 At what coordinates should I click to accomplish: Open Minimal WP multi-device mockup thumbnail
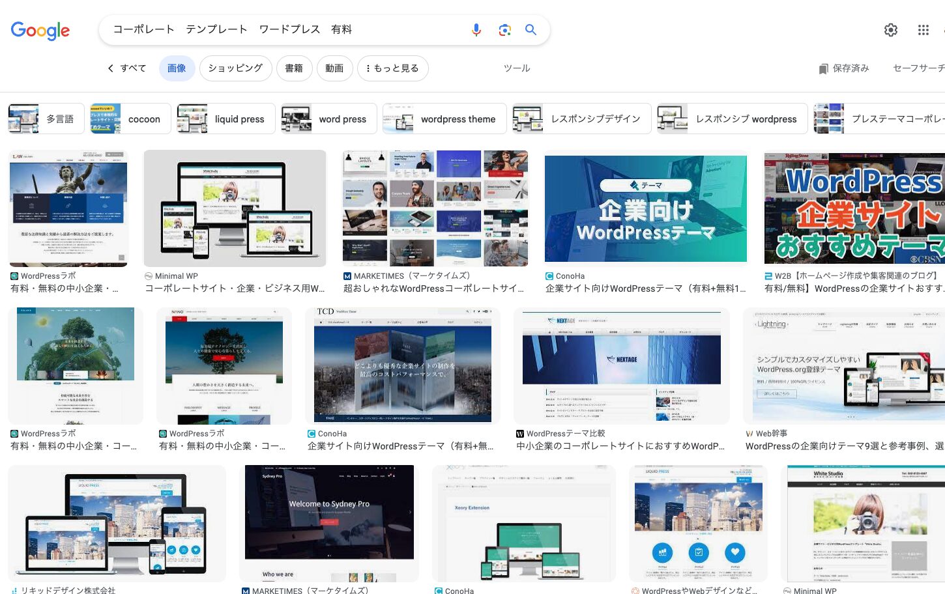(235, 208)
